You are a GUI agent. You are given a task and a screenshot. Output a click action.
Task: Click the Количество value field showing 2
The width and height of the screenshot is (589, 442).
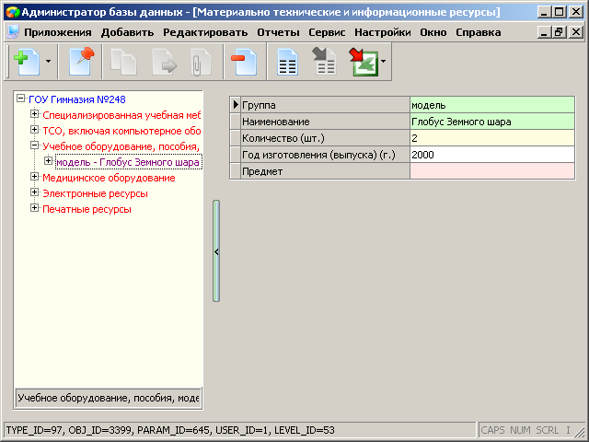[491, 137]
